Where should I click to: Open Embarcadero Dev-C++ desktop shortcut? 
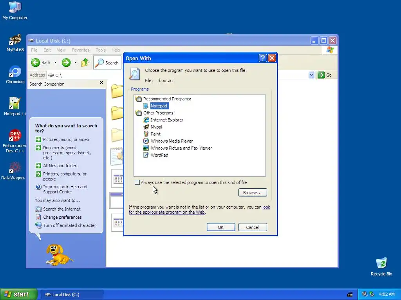click(x=14, y=141)
